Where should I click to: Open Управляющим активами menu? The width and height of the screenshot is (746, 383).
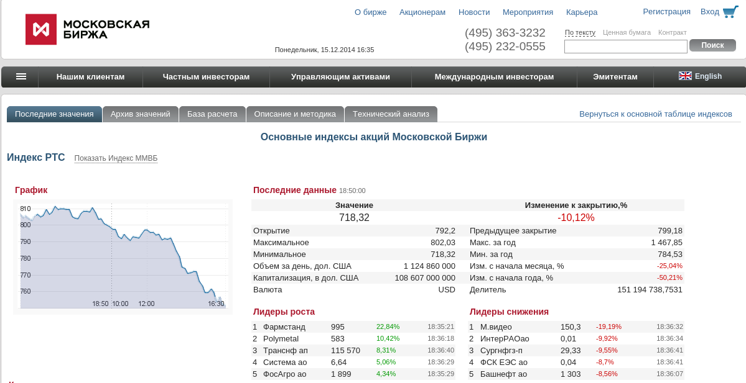(x=340, y=77)
